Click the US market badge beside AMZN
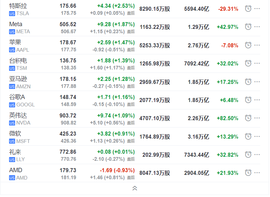 click(x=12, y=86)
